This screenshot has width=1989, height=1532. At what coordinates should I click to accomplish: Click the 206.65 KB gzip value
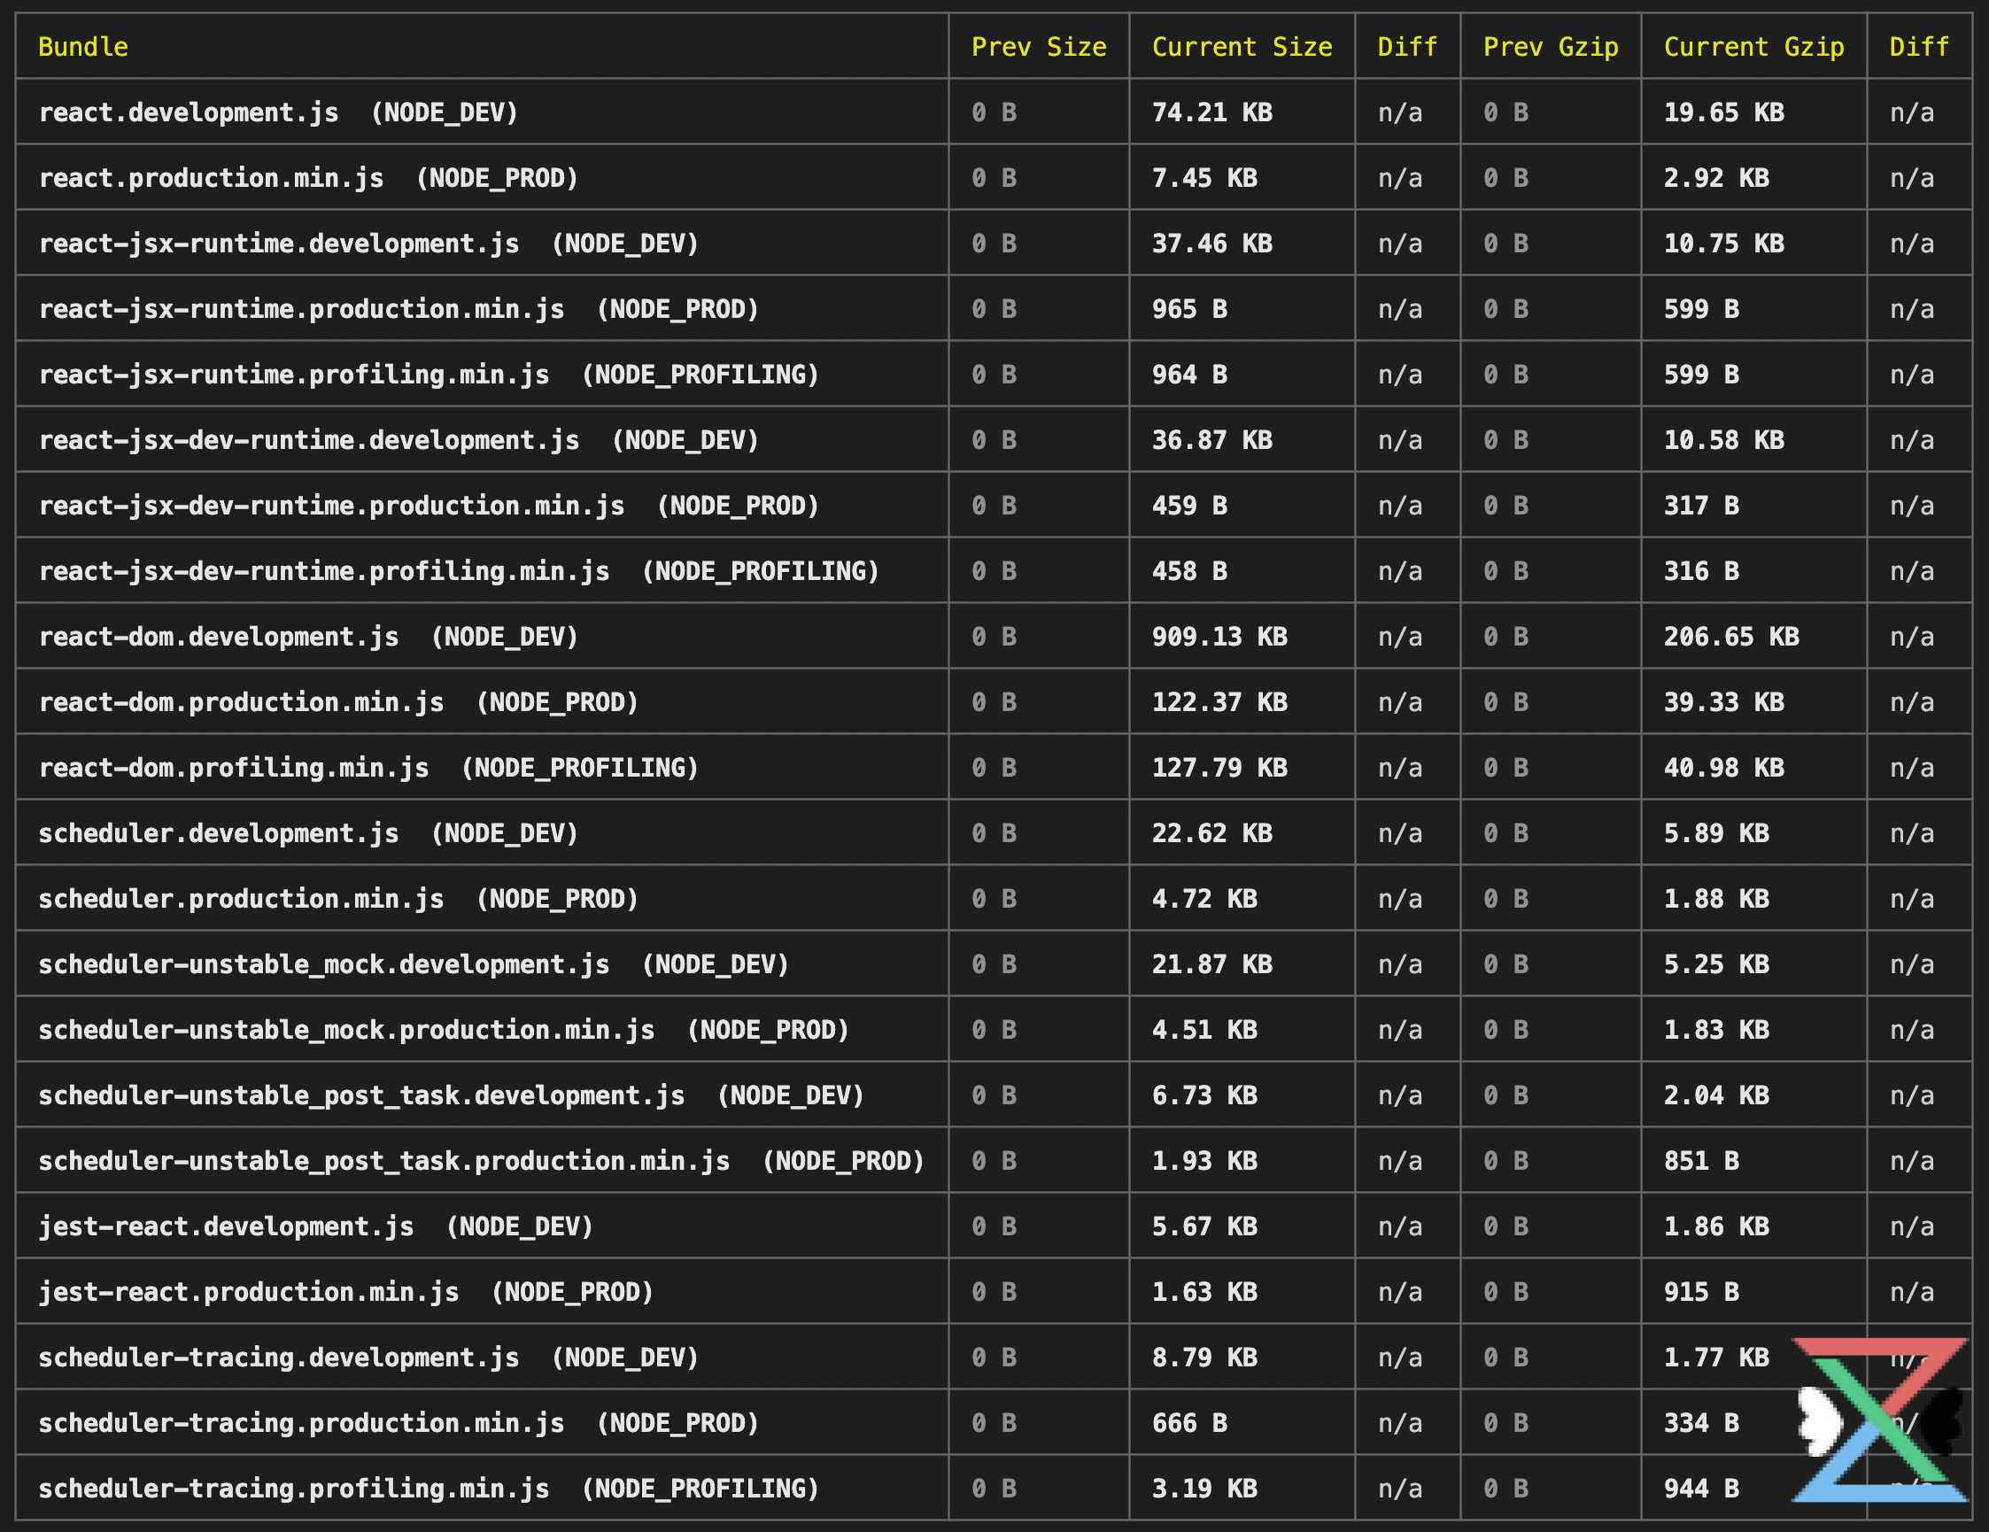click(x=1731, y=637)
